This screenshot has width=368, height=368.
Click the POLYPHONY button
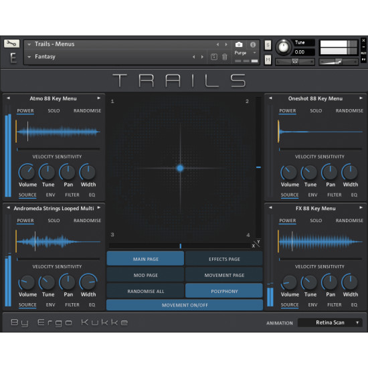pyautogui.click(x=224, y=291)
